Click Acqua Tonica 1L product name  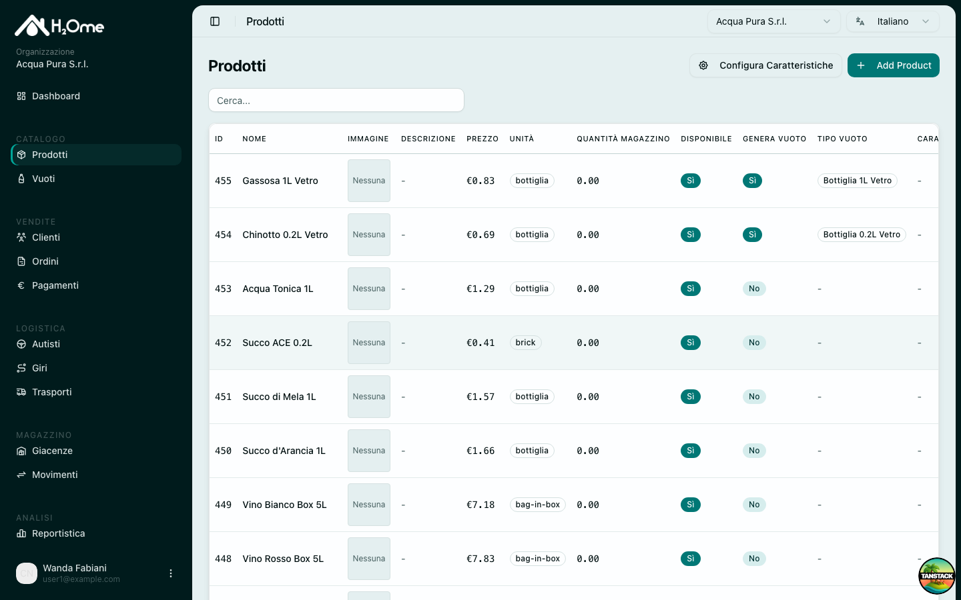tap(278, 289)
